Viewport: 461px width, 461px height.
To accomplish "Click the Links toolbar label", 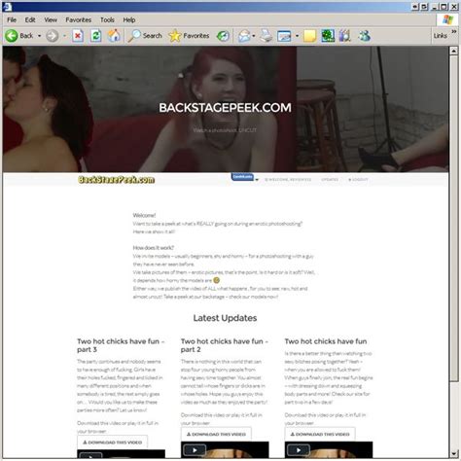I will (441, 36).
